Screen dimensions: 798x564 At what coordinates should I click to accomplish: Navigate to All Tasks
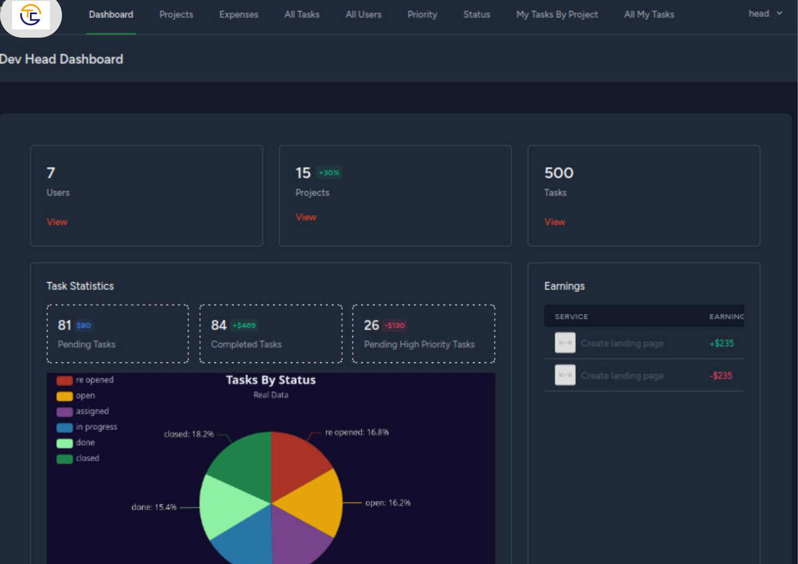pyautogui.click(x=301, y=15)
